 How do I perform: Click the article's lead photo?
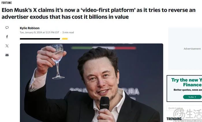pyautogui.click(x=91, y=83)
